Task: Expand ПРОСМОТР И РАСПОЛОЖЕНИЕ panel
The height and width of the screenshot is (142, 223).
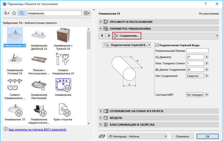Action: (x=101, y=22)
